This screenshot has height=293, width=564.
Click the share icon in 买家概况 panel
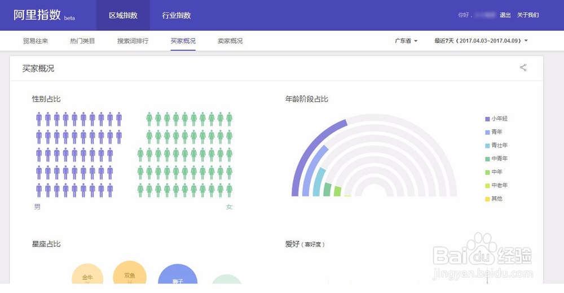click(523, 68)
